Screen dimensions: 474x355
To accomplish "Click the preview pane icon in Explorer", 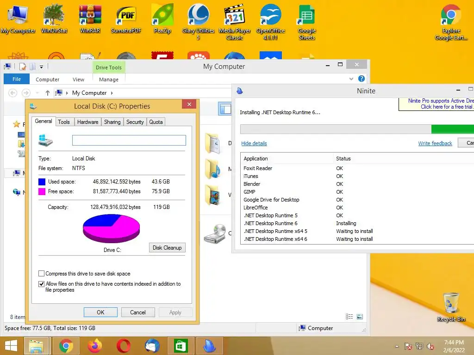I will pos(225,109).
